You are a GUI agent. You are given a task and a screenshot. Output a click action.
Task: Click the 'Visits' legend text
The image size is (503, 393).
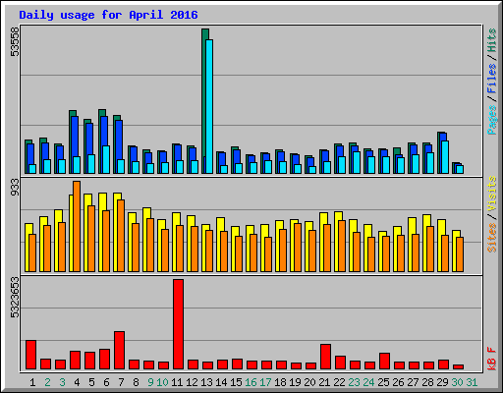click(492, 194)
